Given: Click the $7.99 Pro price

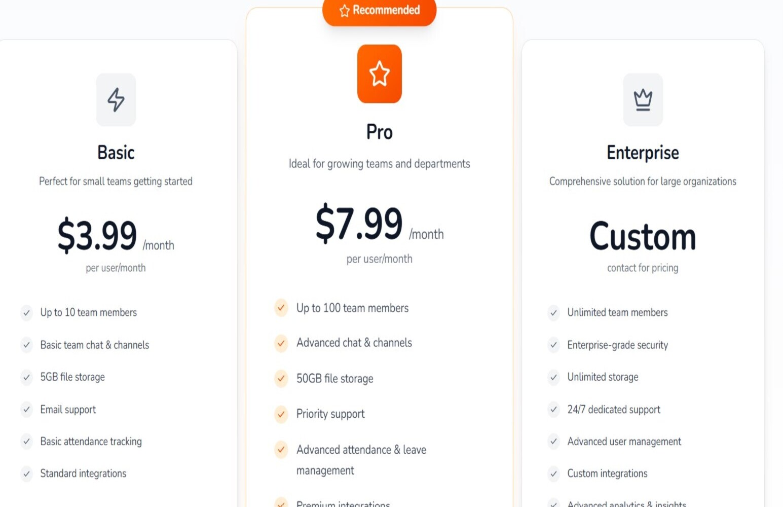Looking at the screenshot, I should (359, 224).
